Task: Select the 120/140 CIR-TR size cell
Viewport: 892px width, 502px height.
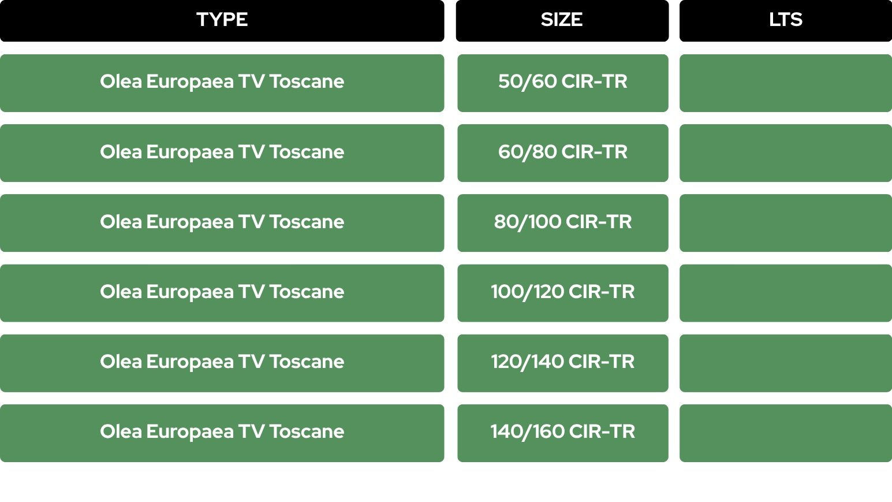Action: point(563,363)
